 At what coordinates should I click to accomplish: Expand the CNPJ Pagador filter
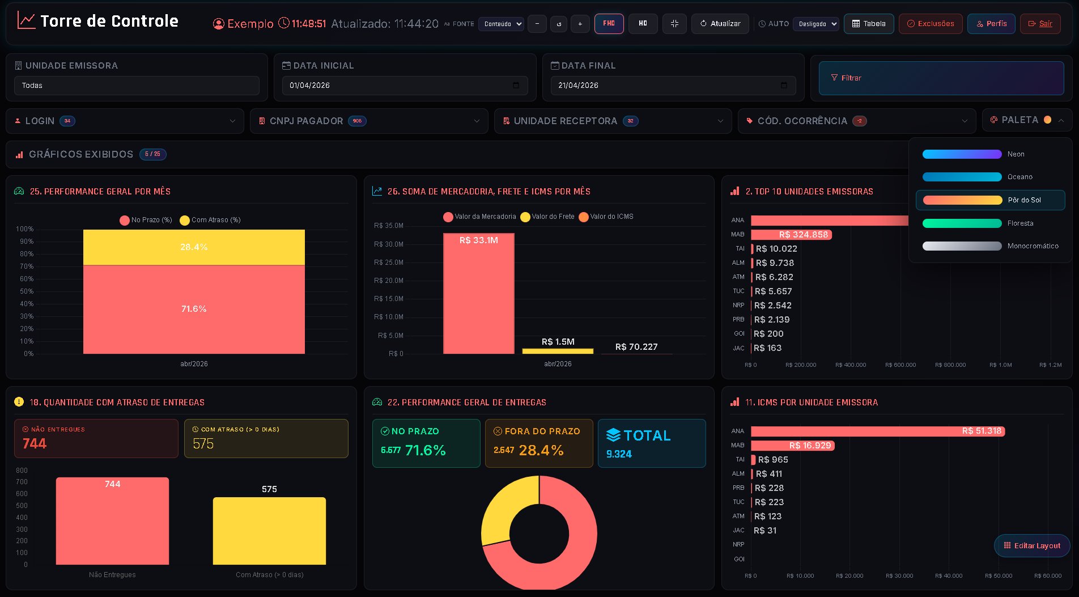click(x=369, y=121)
